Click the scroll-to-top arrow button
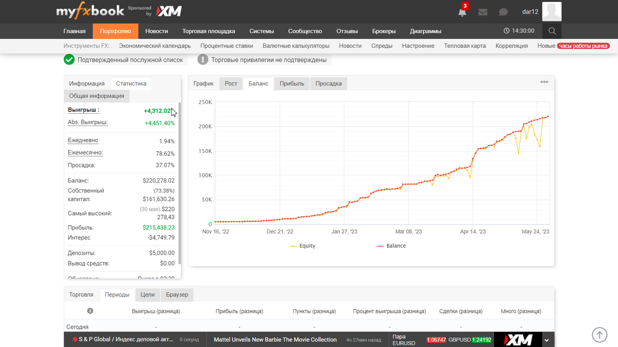This screenshot has height=347, width=618. point(600,335)
